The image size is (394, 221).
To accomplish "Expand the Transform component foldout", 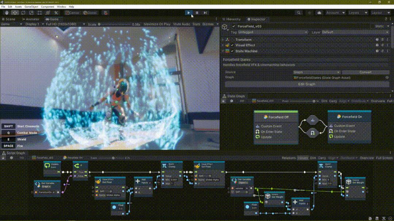I will click(223, 40).
